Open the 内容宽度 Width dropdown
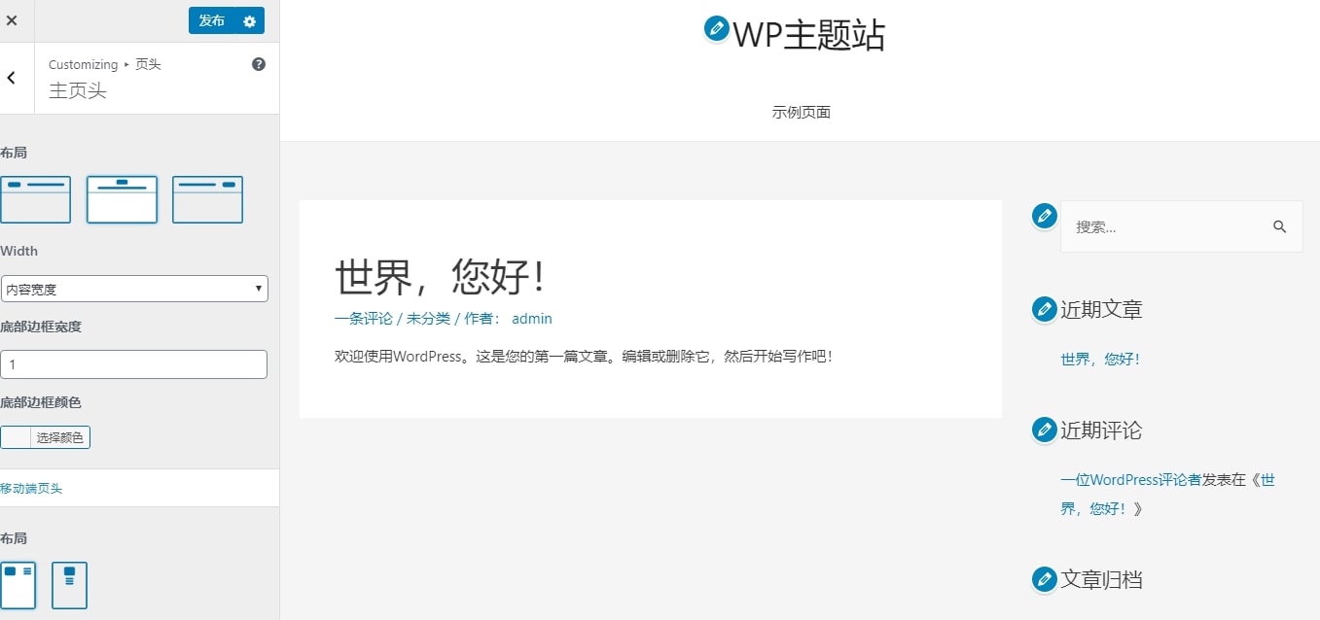The height and width of the screenshot is (620, 1320). pyautogui.click(x=134, y=289)
